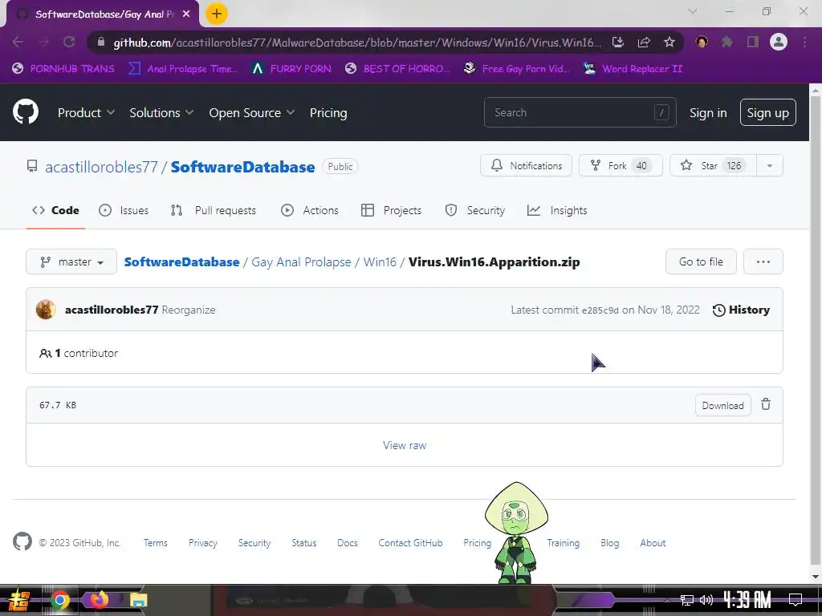The width and height of the screenshot is (822, 616).
Task: Open the three-dots more options menu
Action: click(x=763, y=261)
